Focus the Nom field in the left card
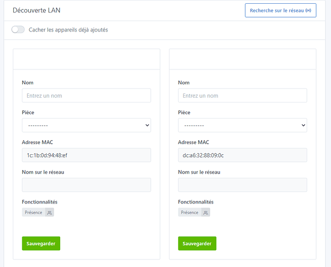The height and width of the screenshot is (267, 331). 86,96
